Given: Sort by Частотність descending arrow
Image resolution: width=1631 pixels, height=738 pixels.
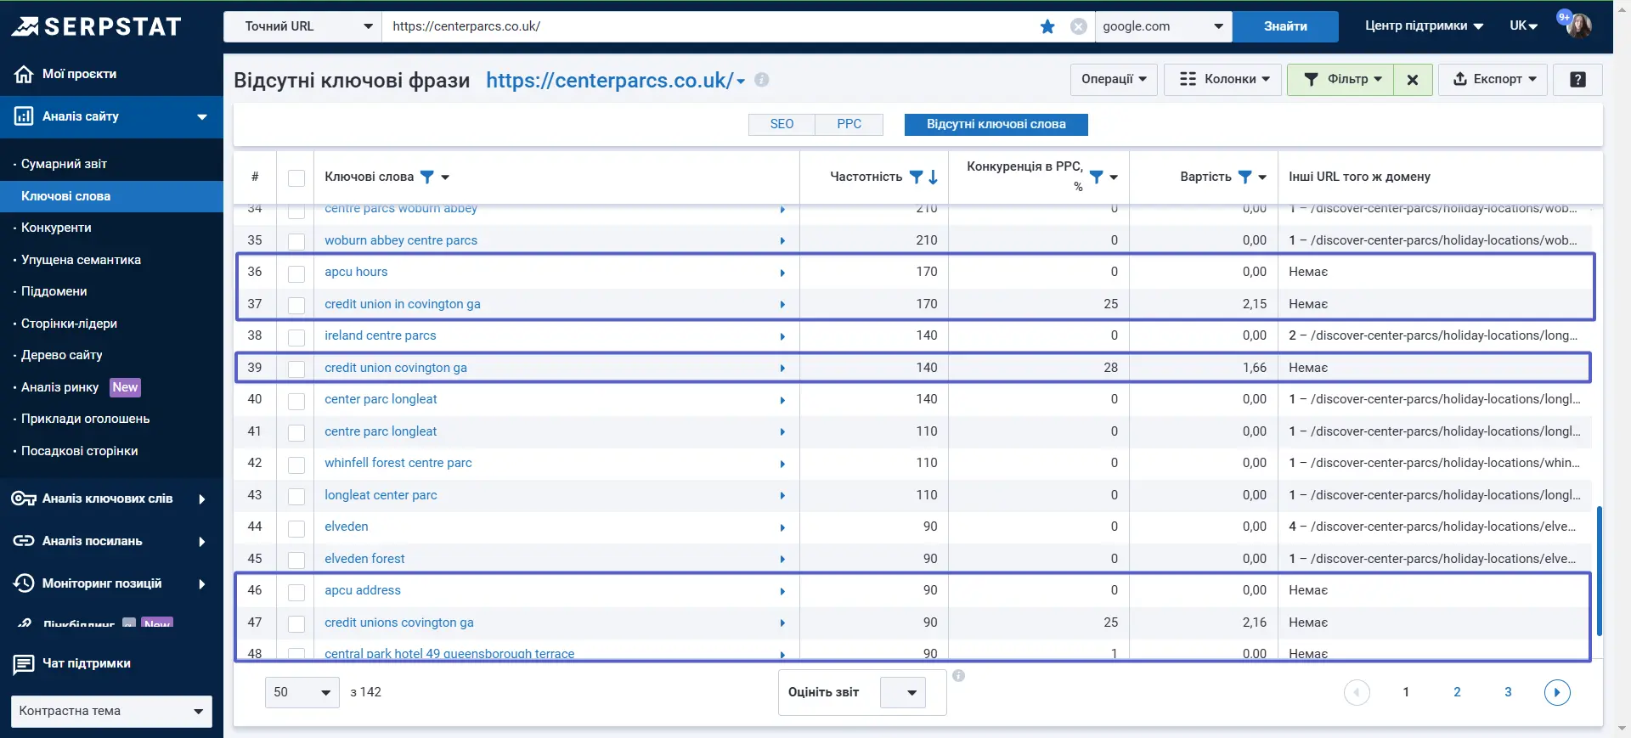Looking at the screenshot, I should click(934, 177).
